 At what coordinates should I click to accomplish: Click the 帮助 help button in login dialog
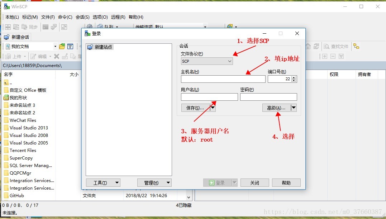[x=286, y=183]
